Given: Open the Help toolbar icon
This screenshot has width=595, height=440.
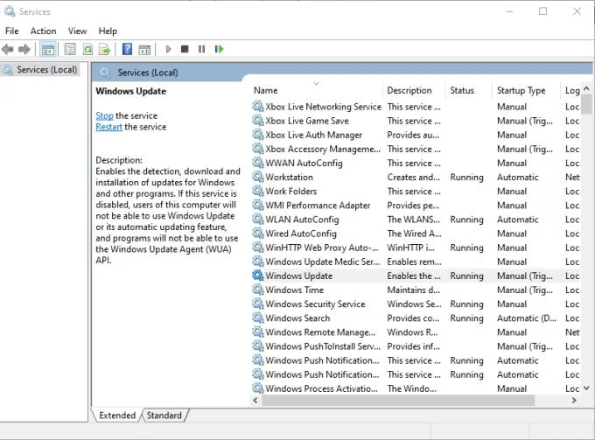Looking at the screenshot, I should [127, 49].
